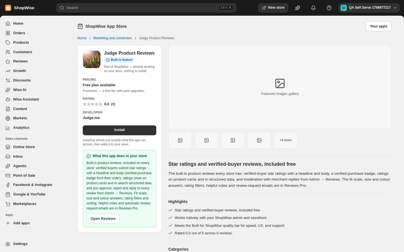Click the Analytics bar chart icon
The height and width of the screenshot is (252, 404).
click(8, 128)
